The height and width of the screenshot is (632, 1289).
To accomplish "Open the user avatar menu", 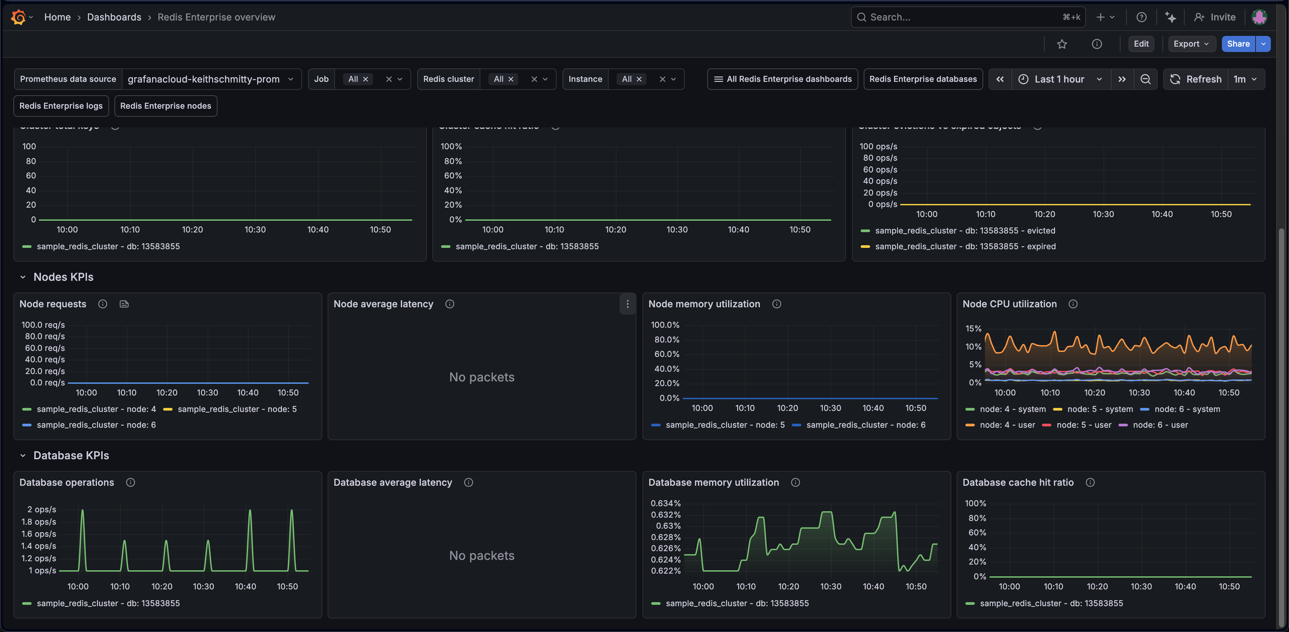I will (x=1259, y=17).
